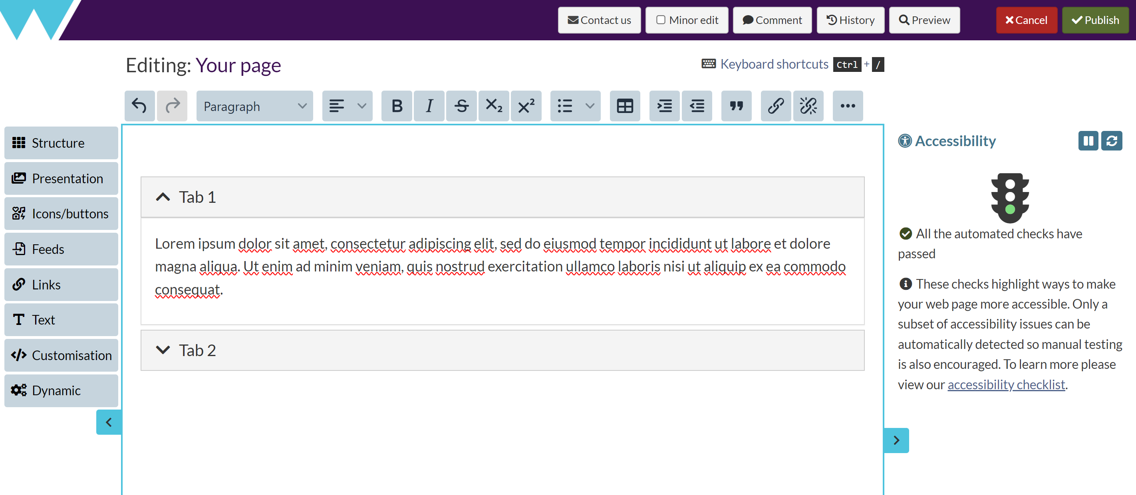Open the accessibility checklist link
The height and width of the screenshot is (495, 1136).
(1006, 385)
